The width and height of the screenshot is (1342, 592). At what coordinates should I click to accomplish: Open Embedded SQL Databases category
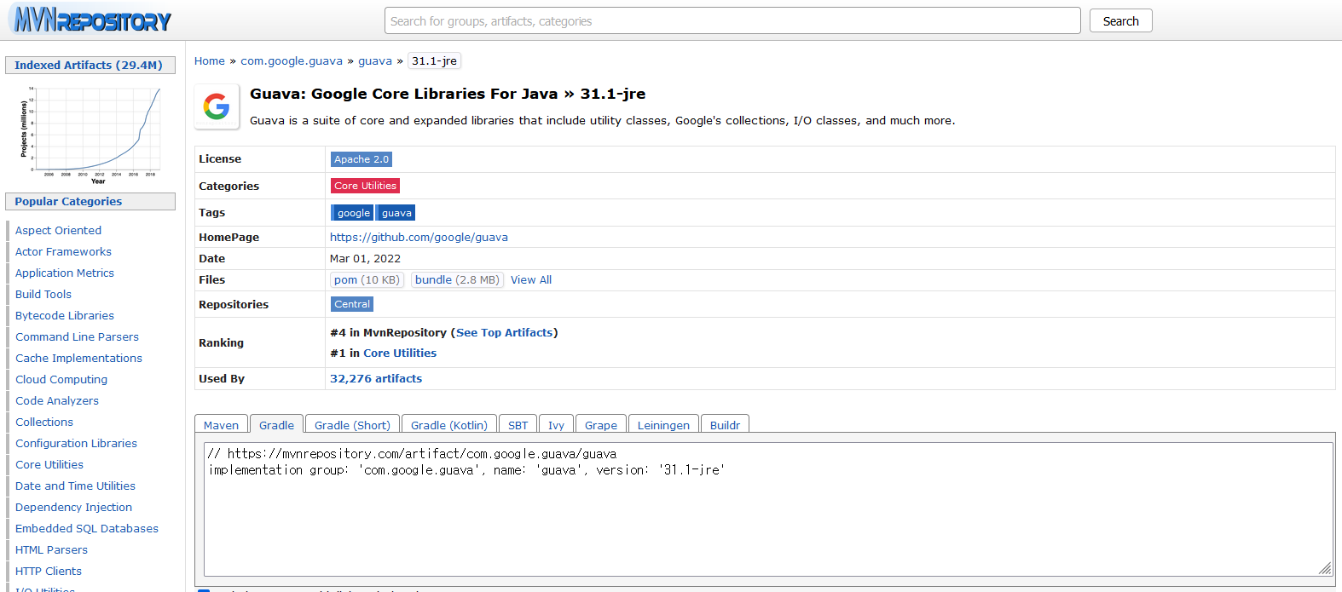point(87,528)
